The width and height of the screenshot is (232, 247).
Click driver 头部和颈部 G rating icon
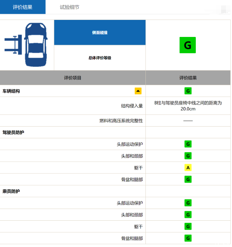tap(188, 156)
